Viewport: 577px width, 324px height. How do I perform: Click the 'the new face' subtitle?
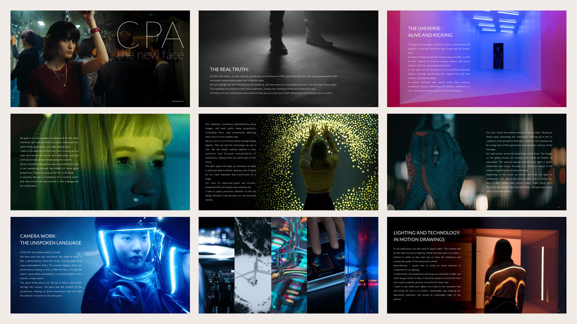[150, 55]
